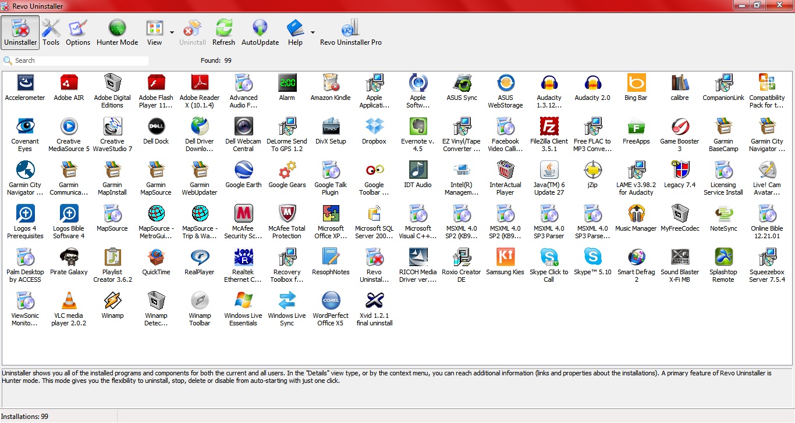The height and width of the screenshot is (423, 795).
Task: Select the Winamp program icon
Action: [x=112, y=301]
